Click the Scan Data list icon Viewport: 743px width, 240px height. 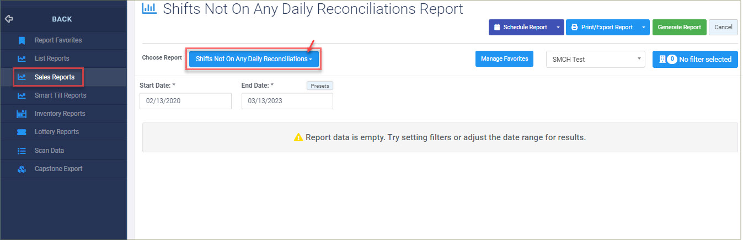(x=22, y=150)
